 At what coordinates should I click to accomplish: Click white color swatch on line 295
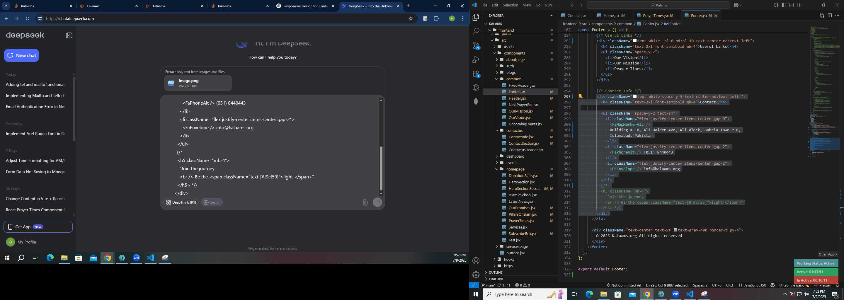(635, 96)
